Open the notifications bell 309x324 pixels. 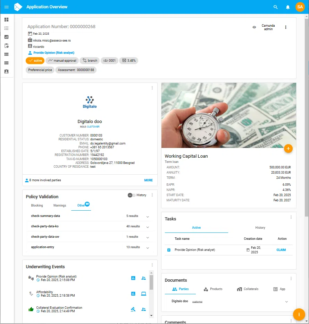pyautogui.click(x=288, y=7)
